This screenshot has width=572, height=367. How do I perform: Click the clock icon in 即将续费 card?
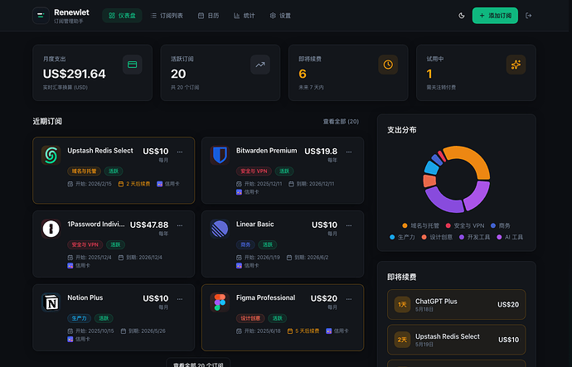(388, 65)
